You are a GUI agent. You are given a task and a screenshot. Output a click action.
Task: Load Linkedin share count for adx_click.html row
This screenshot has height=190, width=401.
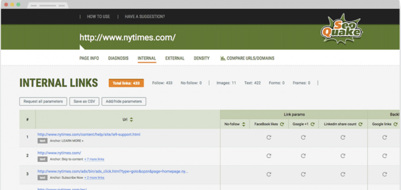pyautogui.click(x=343, y=174)
